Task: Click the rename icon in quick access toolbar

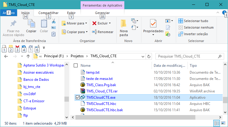Action: pyautogui.click(x=37, y=47)
